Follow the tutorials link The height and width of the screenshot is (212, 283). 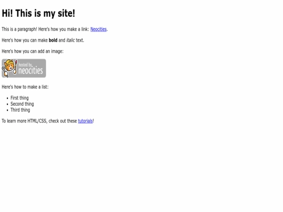pyautogui.click(x=85, y=121)
